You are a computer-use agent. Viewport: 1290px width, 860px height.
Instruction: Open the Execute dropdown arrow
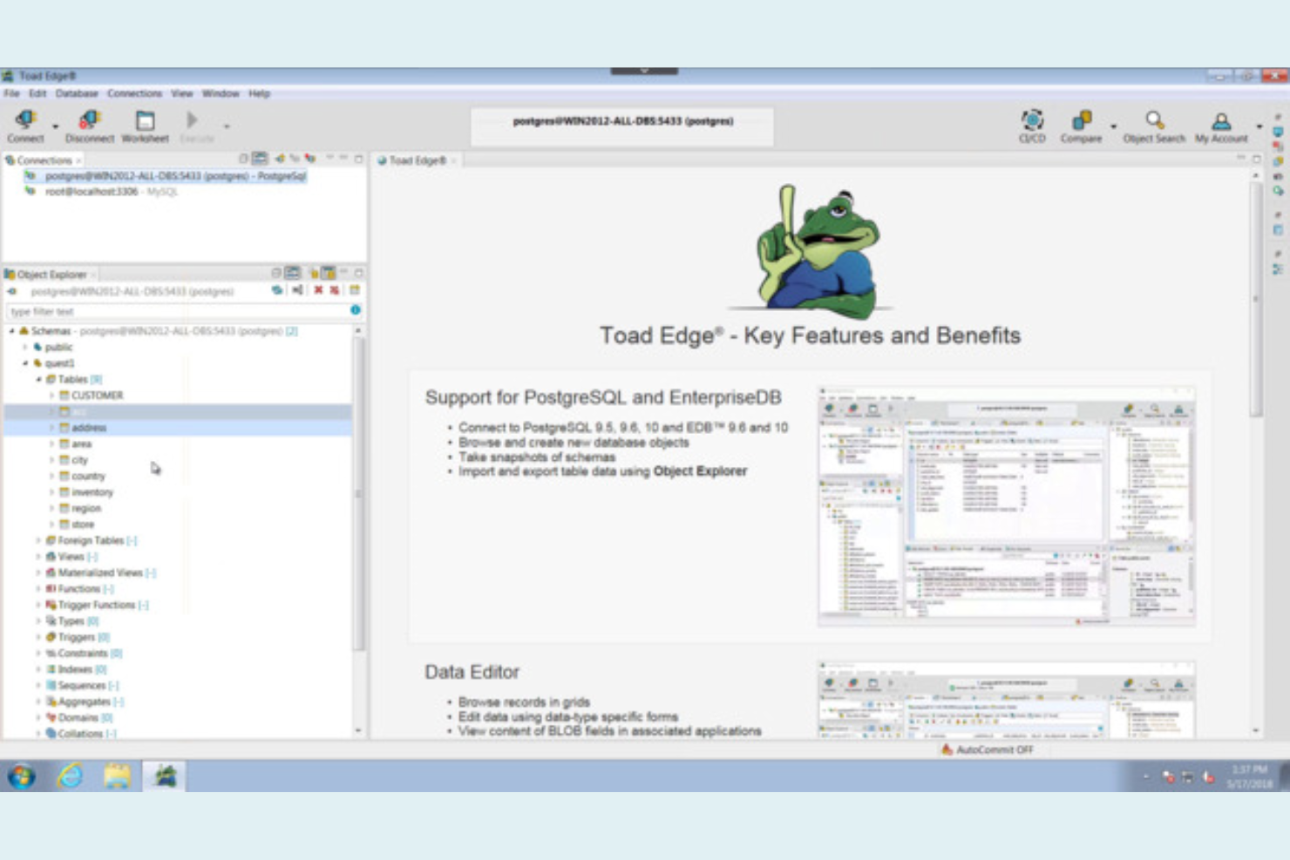[227, 126]
